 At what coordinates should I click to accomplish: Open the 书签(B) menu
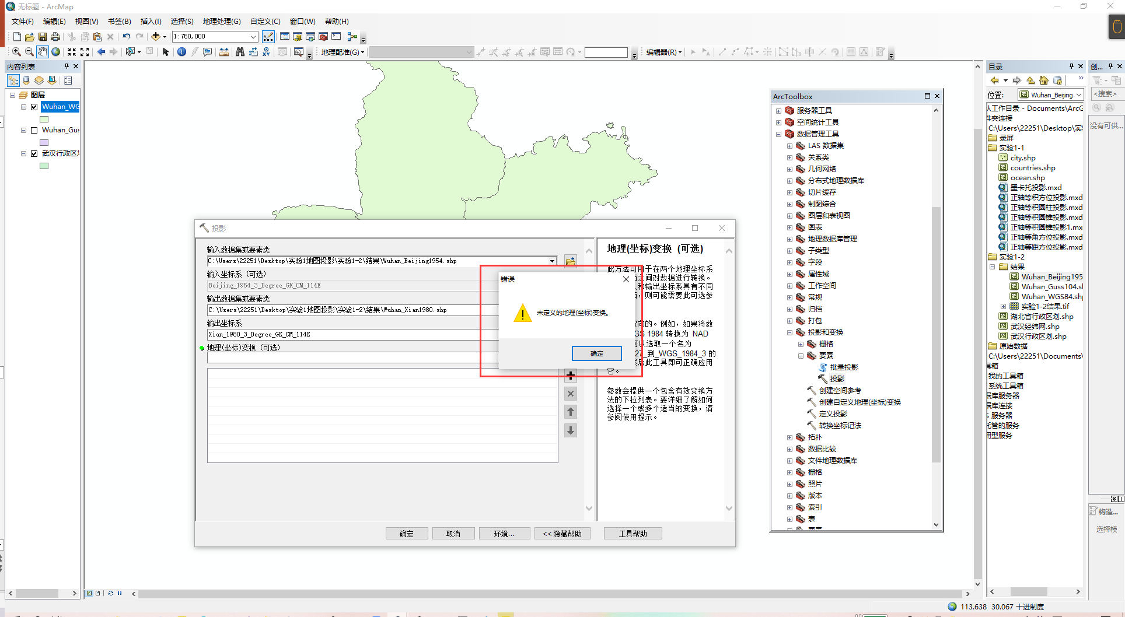point(119,22)
